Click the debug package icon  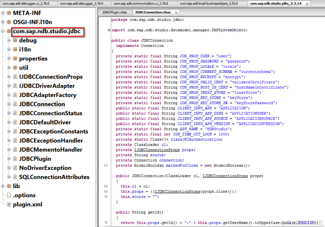15,40
